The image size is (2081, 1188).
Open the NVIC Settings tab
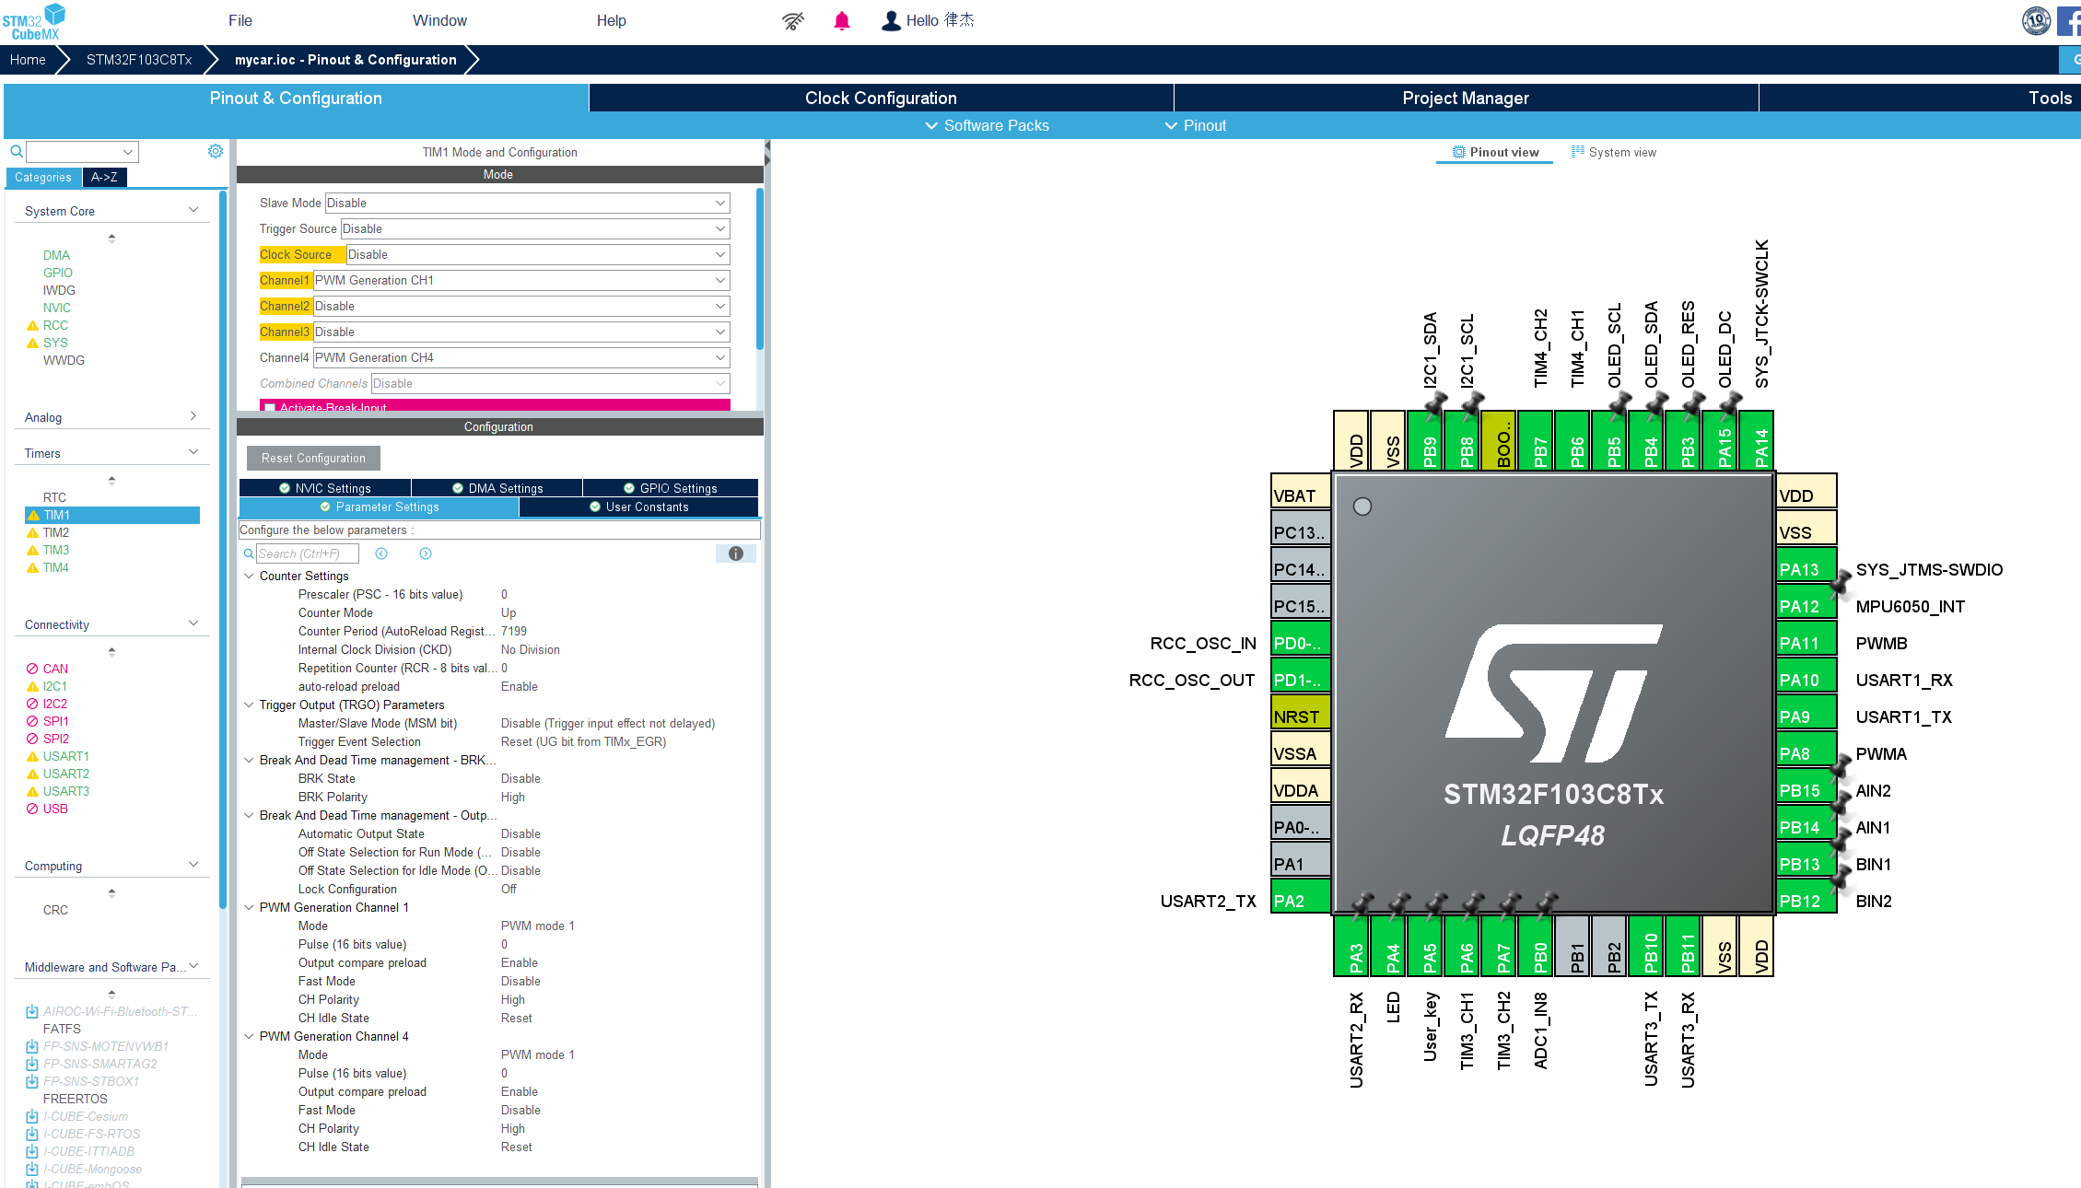pyautogui.click(x=325, y=488)
